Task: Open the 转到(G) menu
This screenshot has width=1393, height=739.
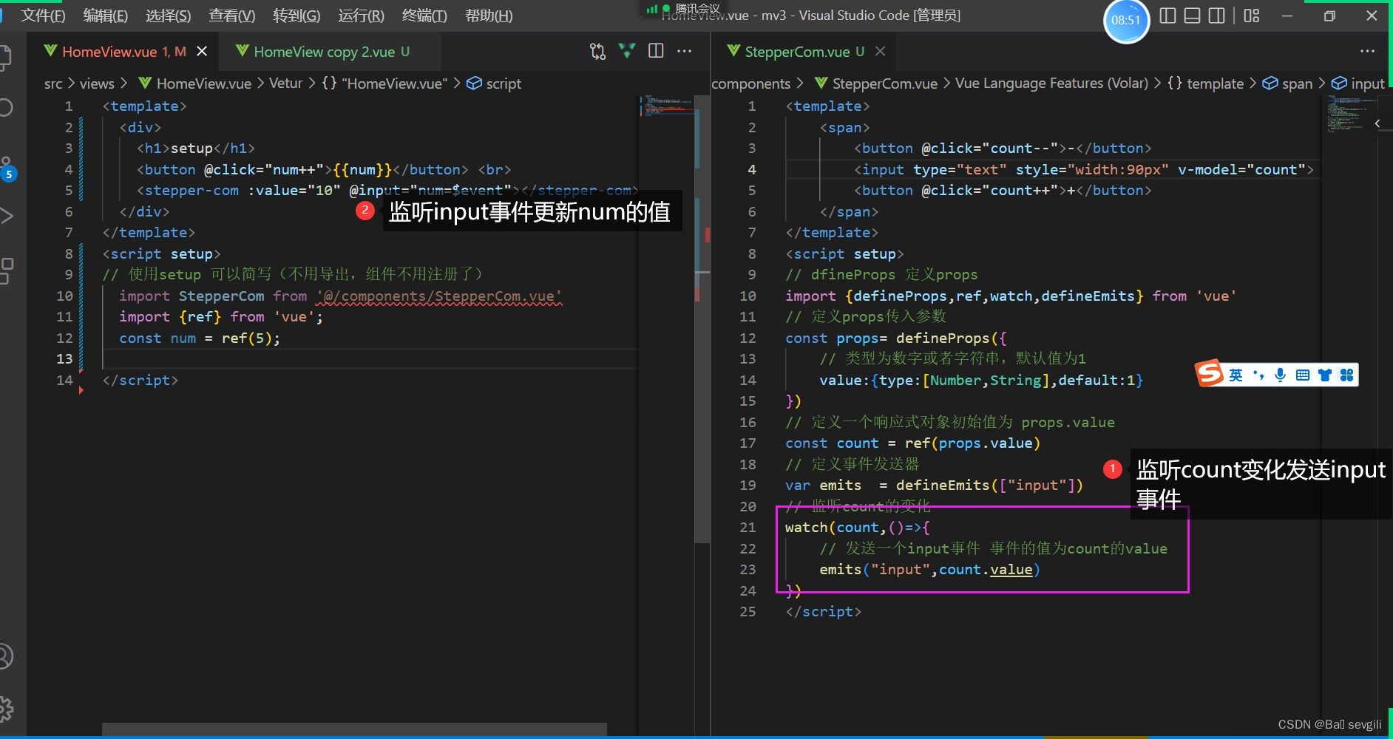Action: tap(296, 16)
